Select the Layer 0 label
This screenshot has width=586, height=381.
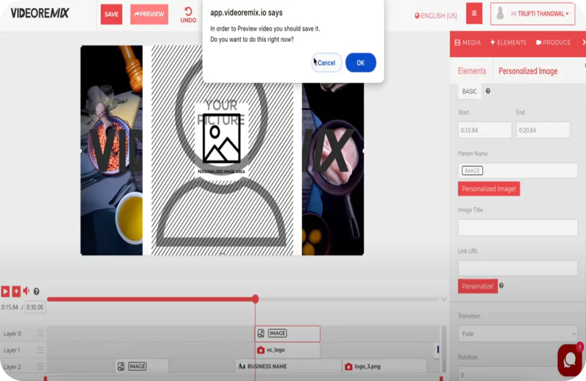pos(12,334)
